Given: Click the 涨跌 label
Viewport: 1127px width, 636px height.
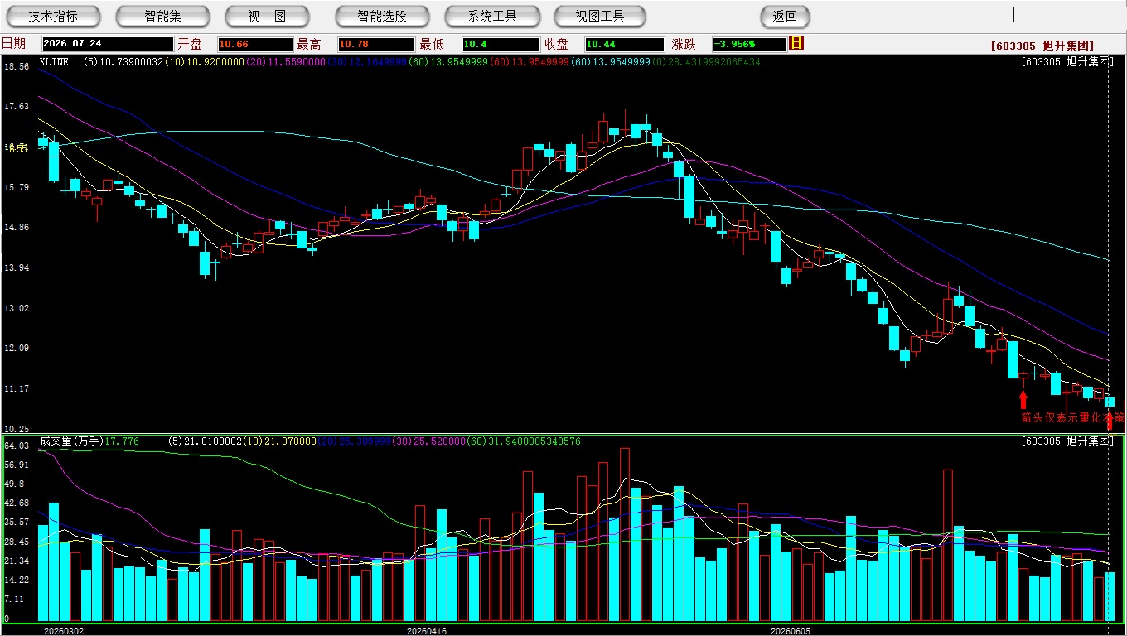Looking at the screenshot, I should click(x=684, y=44).
